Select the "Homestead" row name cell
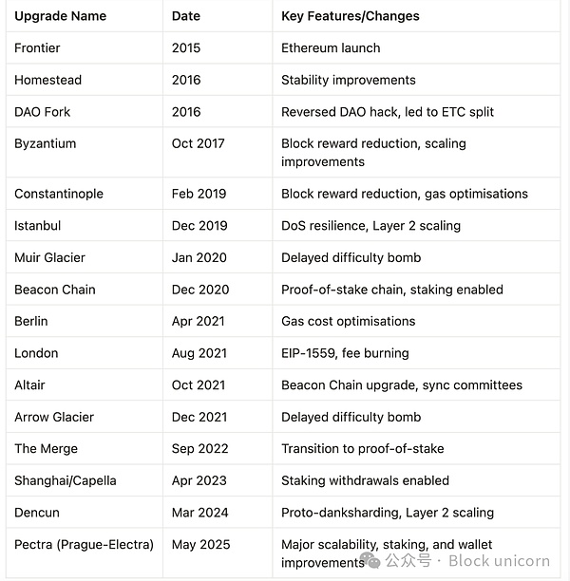This screenshot has width=570, height=581. coord(47,80)
